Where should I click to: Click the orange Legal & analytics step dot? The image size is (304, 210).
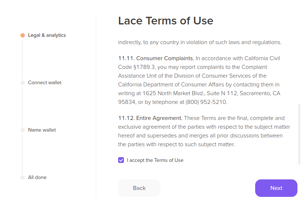tap(23, 35)
